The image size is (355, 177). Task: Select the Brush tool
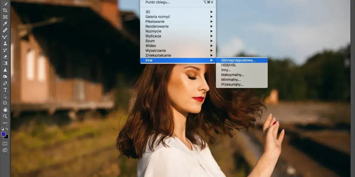point(5,37)
